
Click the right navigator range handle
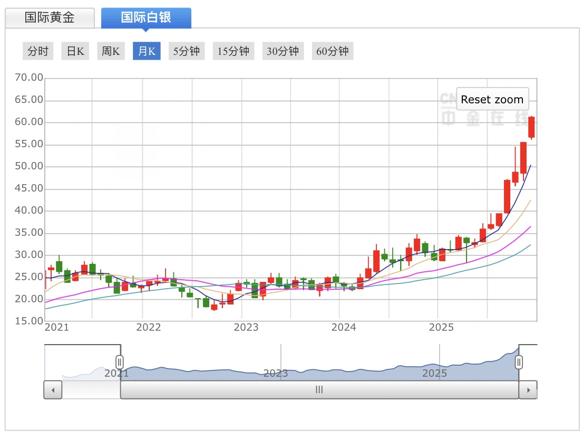tap(519, 362)
